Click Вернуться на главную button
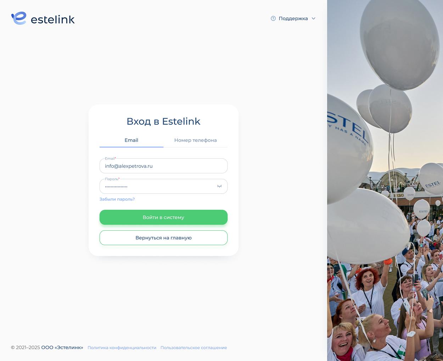The image size is (443, 361). pos(163,238)
